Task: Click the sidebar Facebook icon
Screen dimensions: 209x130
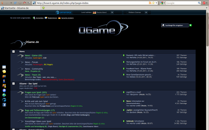Action: (x=4, y=105)
